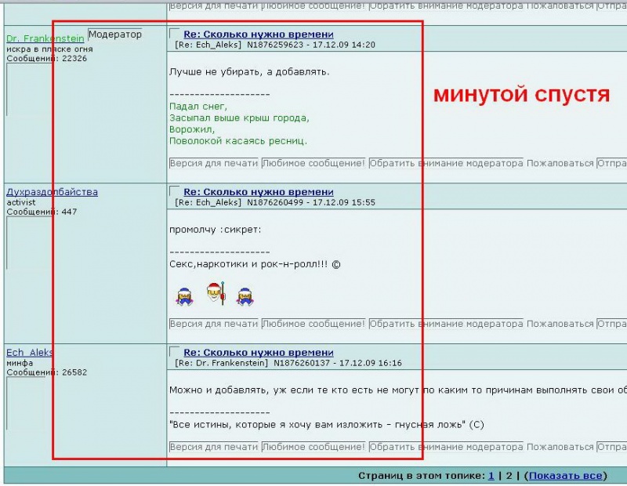Screen dimensions: 627x486
Task: Go to page 1 of the topic
Action: click(x=491, y=476)
